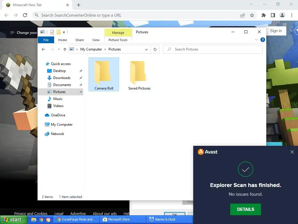This screenshot has height=224, width=298.
Task: Click the DETAILS button in Avast popup
Action: coord(245,209)
